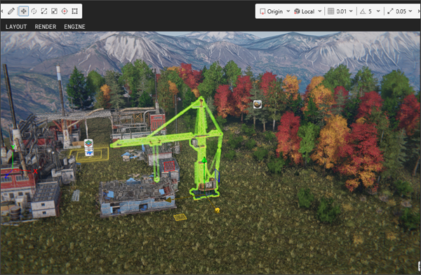The height and width of the screenshot is (275, 421).
Task: Select the bounding box handles tool
Action: (74, 11)
